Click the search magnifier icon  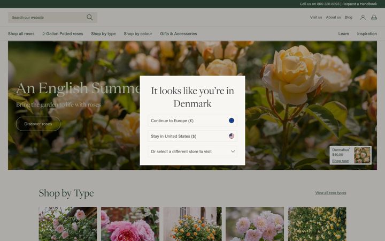click(90, 17)
